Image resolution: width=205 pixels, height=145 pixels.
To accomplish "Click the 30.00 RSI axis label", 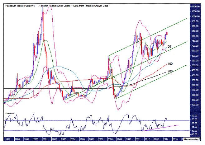I will (194, 131).
